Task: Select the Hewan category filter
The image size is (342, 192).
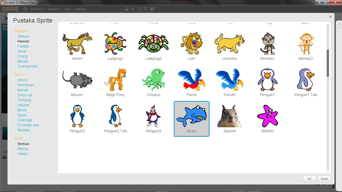Action: point(23,41)
